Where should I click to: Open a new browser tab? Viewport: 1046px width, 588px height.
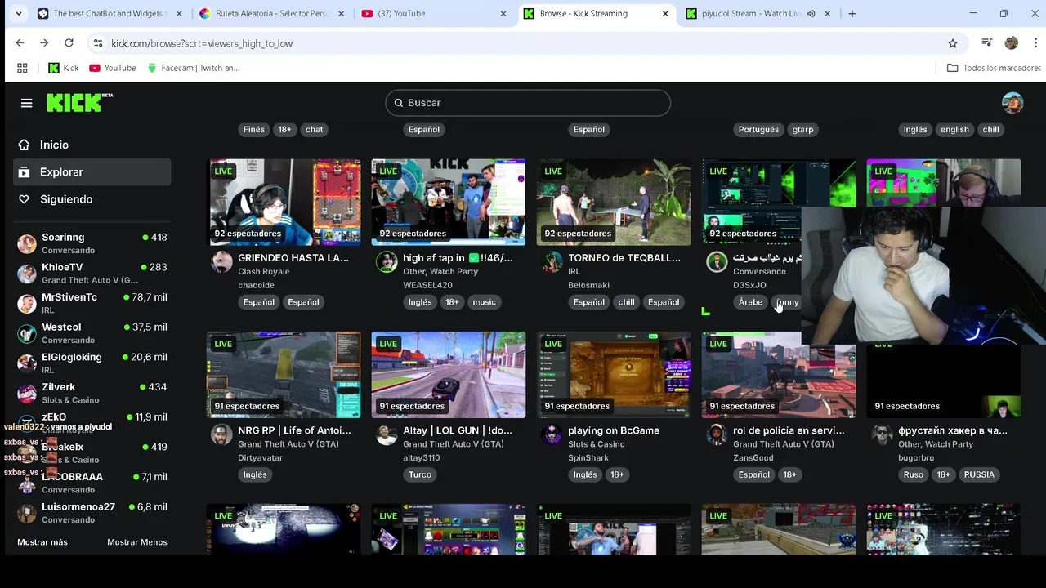852,13
